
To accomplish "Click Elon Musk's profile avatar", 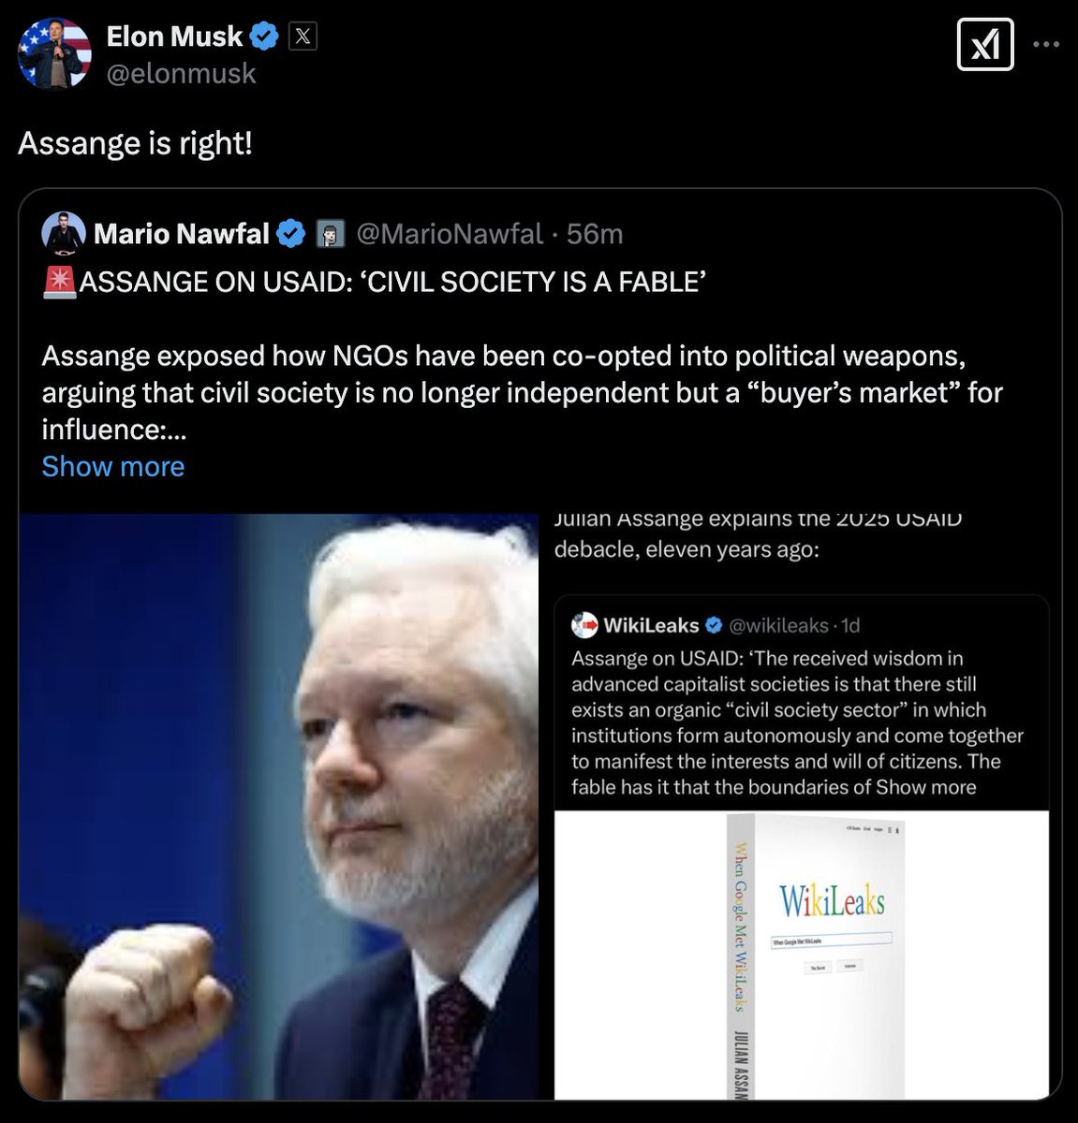I will (x=55, y=53).
